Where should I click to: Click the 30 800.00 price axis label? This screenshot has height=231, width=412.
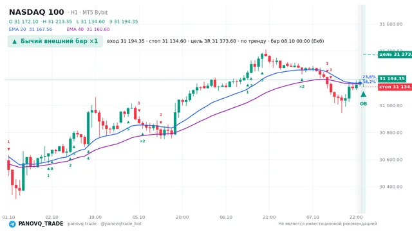pyautogui.click(x=391, y=133)
